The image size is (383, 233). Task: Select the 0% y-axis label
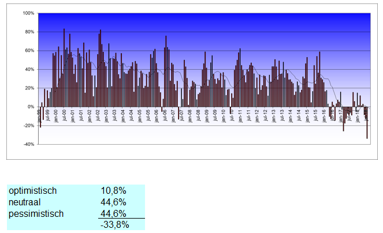(30, 107)
